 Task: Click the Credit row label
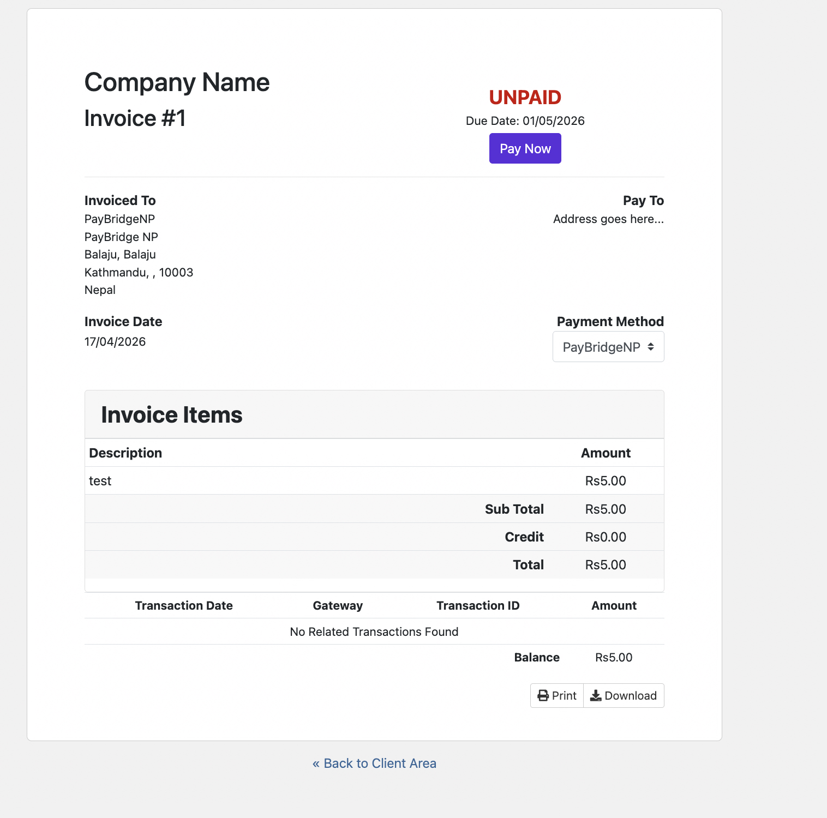click(x=524, y=537)
